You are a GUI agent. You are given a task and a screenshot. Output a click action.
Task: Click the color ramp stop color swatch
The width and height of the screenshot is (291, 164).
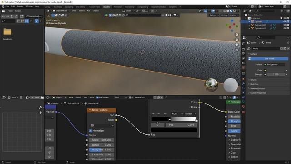tap(174, 130)
